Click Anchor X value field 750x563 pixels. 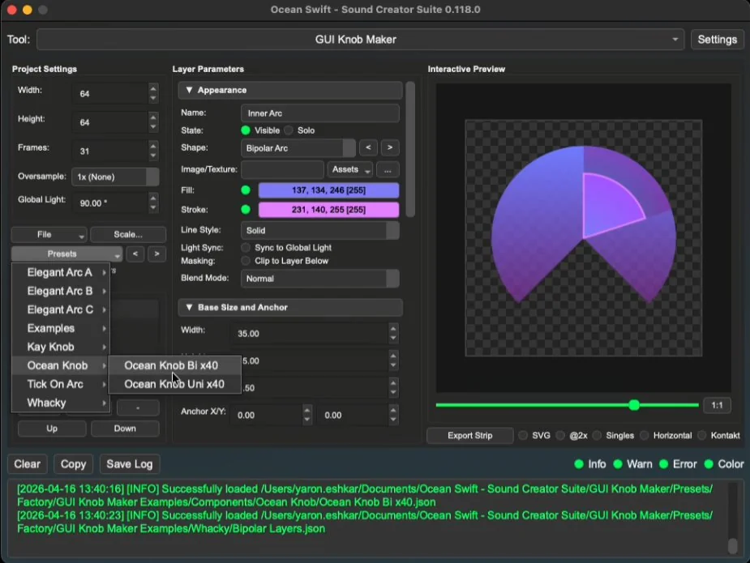[x=267, y=416]
